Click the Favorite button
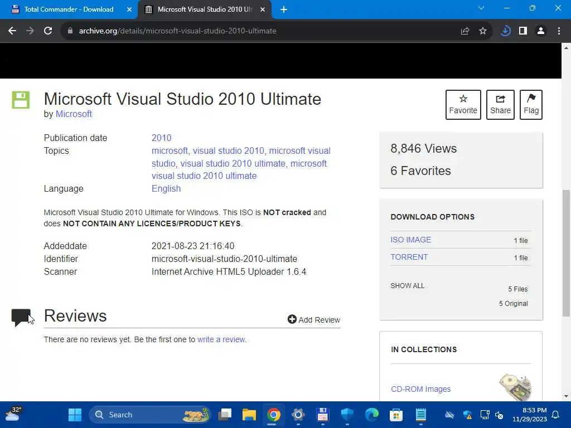571x428 pixels. (463, 105)
